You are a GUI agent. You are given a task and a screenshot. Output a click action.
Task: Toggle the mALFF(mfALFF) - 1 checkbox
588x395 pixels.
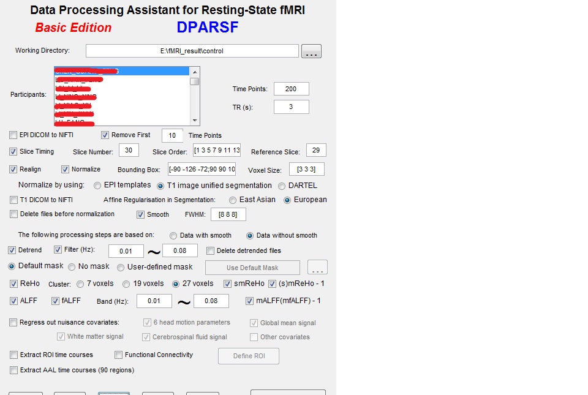click(x=249, y=301)
